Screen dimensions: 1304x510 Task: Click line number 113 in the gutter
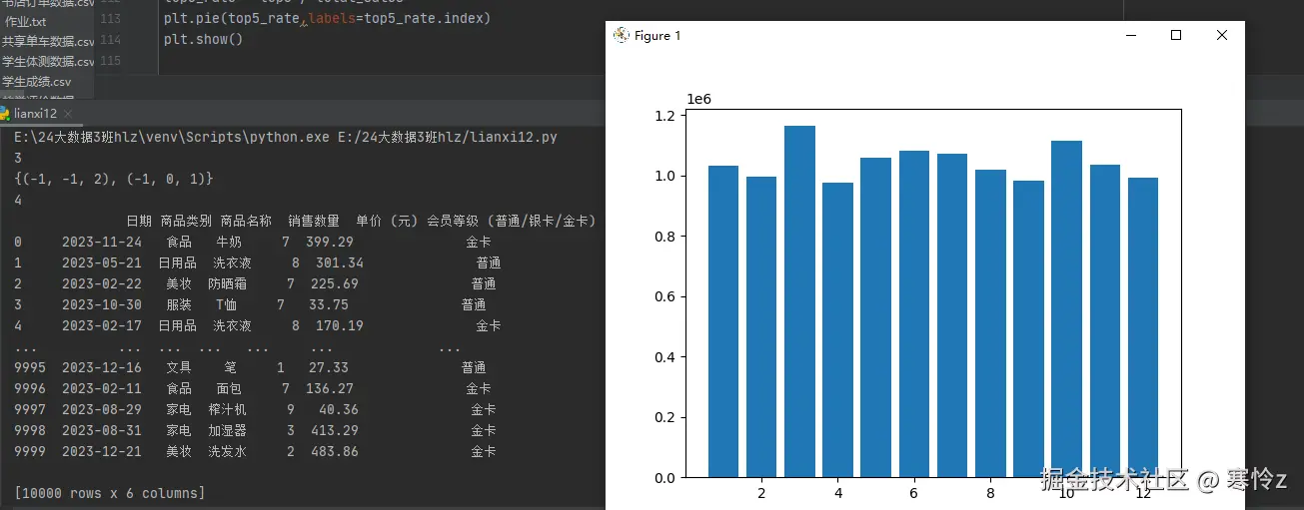(111, 19)
